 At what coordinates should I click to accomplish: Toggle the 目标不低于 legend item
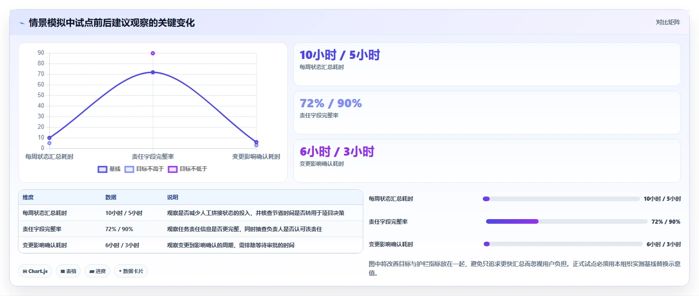pyautogui.click(x=188, y=169)
